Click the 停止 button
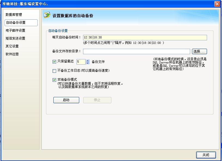This screenshot has height=161, width=222. (x=97, y=100)
